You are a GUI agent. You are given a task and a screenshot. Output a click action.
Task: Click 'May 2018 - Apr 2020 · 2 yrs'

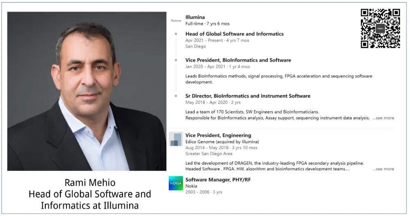coord(213,102)
